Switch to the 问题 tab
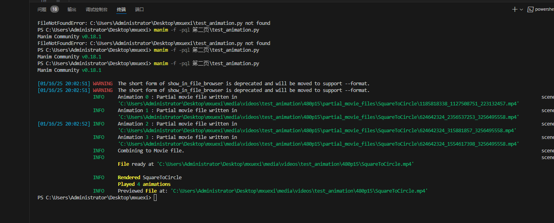554x223 pixels. point(42,9)
